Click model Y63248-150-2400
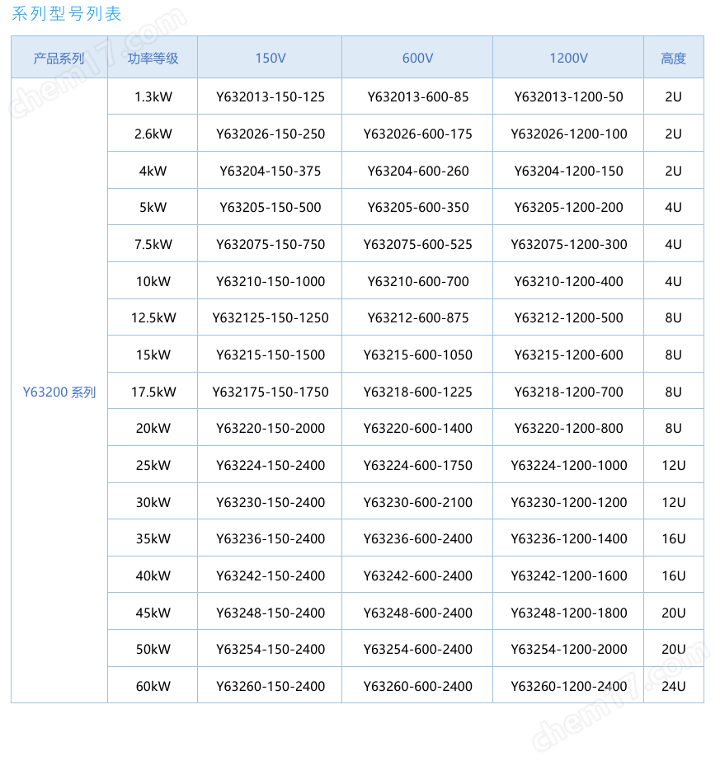 tap(271, 613)
